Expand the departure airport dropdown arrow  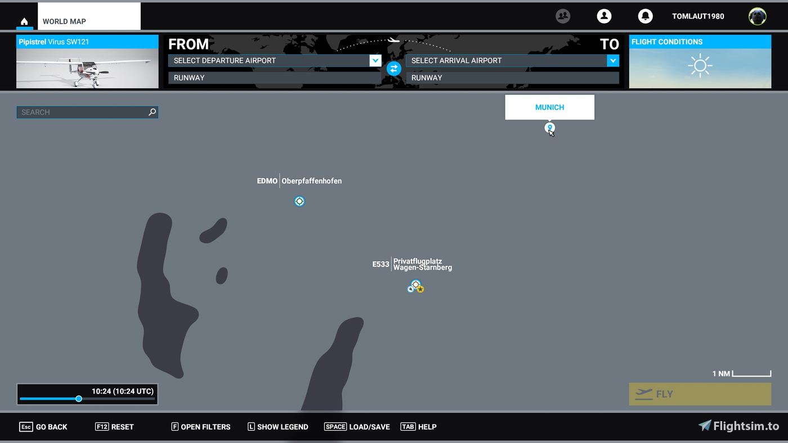pyautogui.click(x=375, y=60)
